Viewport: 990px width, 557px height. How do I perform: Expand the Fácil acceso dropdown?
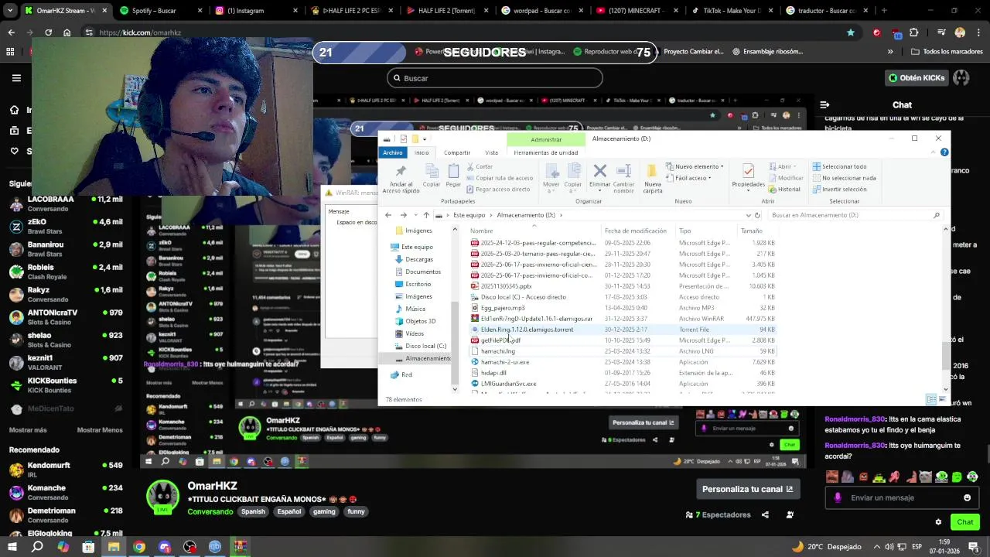(688, 178)
